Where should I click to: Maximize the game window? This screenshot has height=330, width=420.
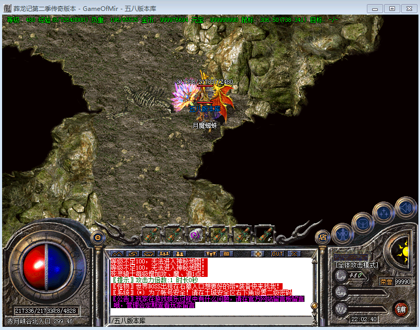(x=392, y=8)
